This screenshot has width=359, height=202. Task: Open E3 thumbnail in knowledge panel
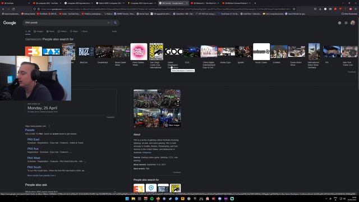point(139,188)
